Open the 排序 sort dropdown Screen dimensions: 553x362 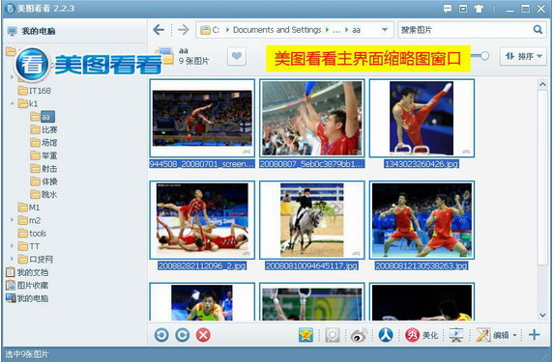click(523, 56)
